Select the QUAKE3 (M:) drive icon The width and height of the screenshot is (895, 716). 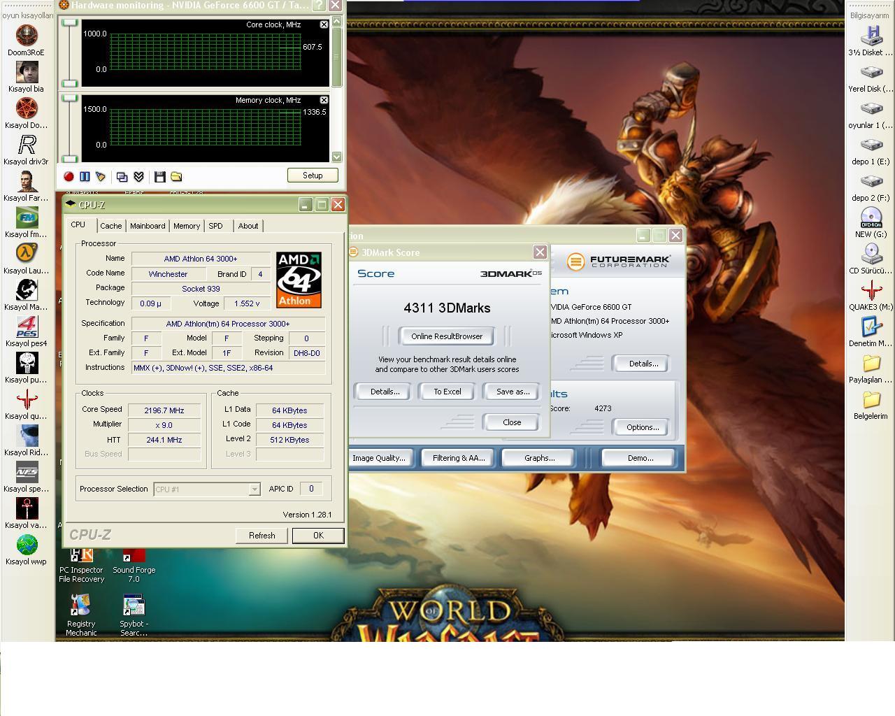[871, 295]
